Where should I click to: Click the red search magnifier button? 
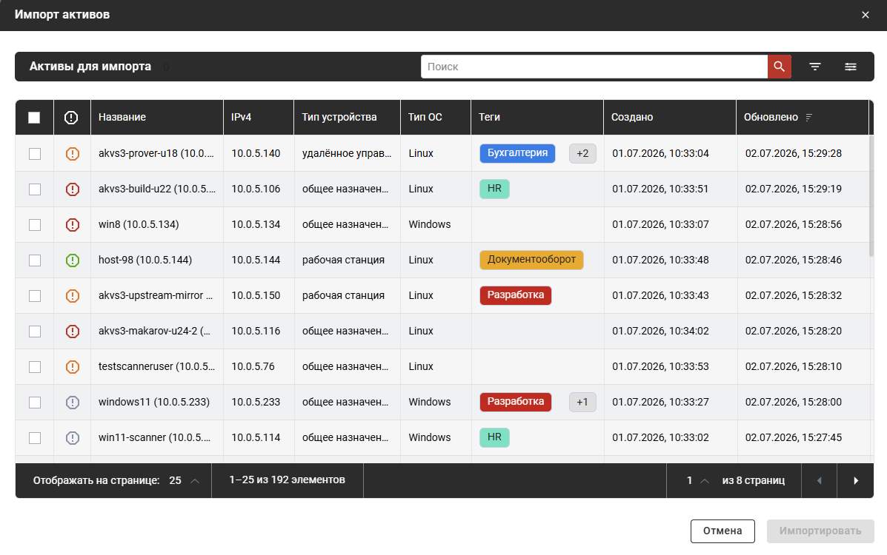tap(779, 67)
